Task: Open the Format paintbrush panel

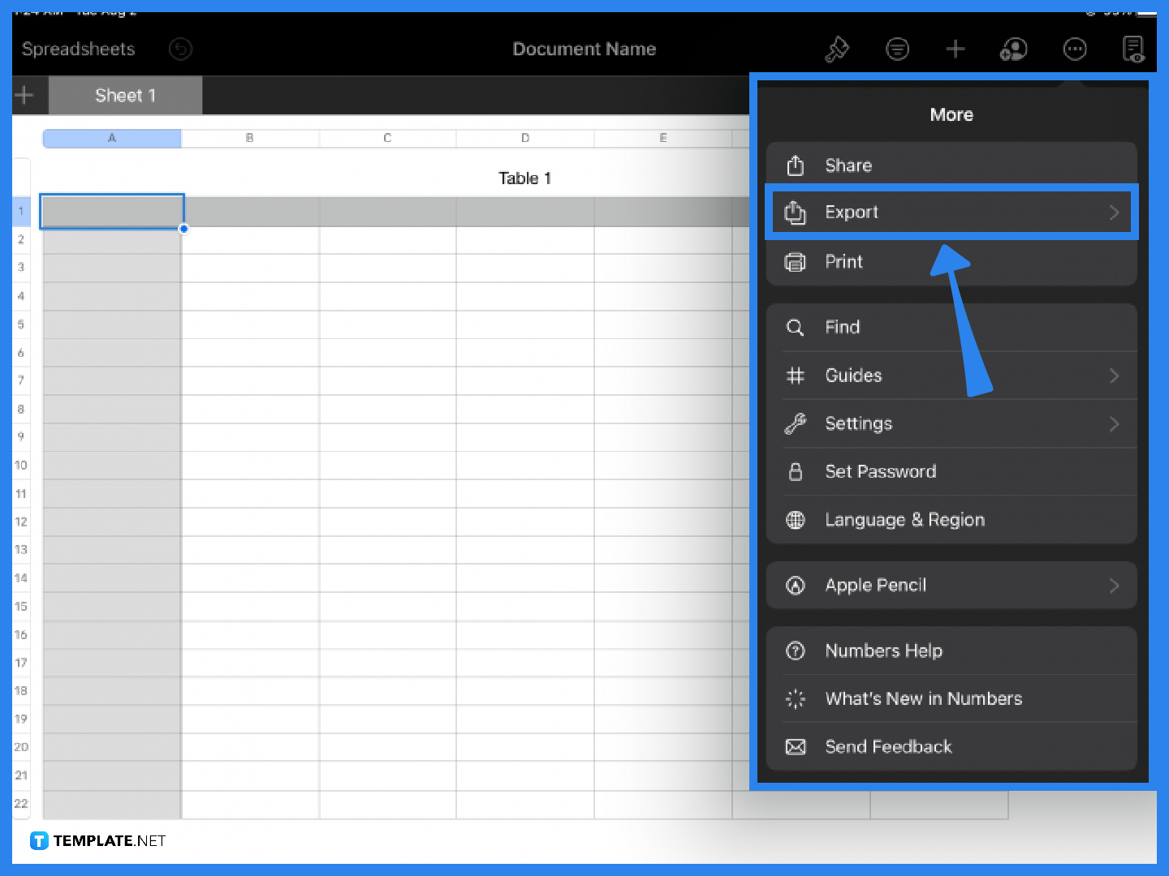Action: [x=837, y=49]
